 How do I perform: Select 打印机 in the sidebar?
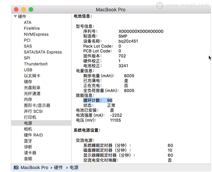click(30, 117)
